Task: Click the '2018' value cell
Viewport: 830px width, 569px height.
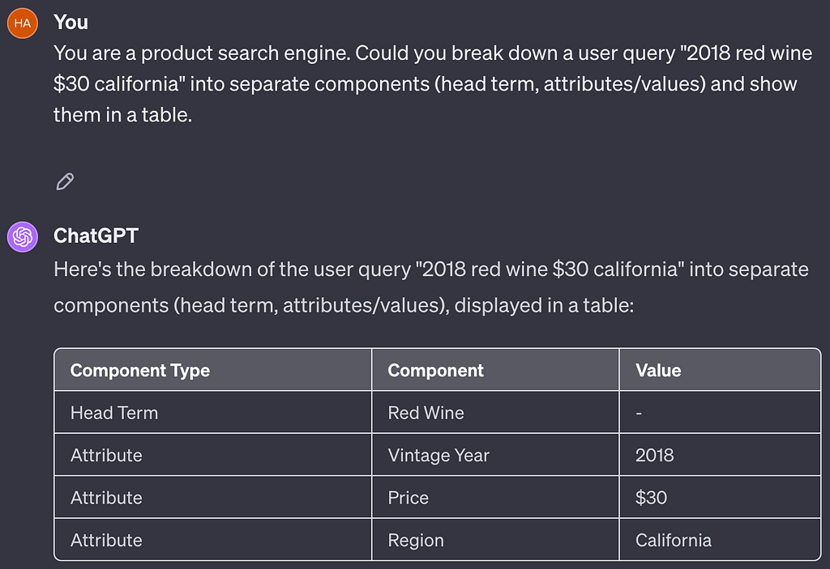Action: point(720,455)
